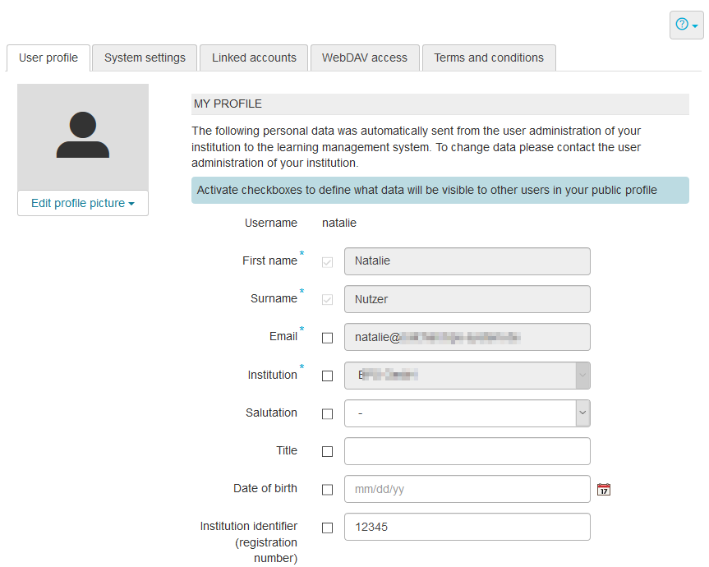The height and width of the screenshot is (567, 709).
Task: Click the Institution identifier field containing 12345
Action: [x=467, y=527]
